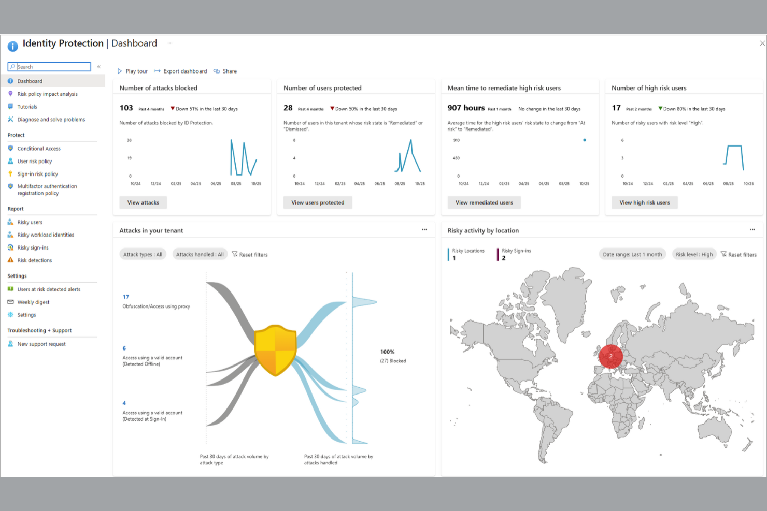Open more options next to Dashboard title
Image resolution: width=767 pixels, height=511 pixels.
[x=170, y=43]
